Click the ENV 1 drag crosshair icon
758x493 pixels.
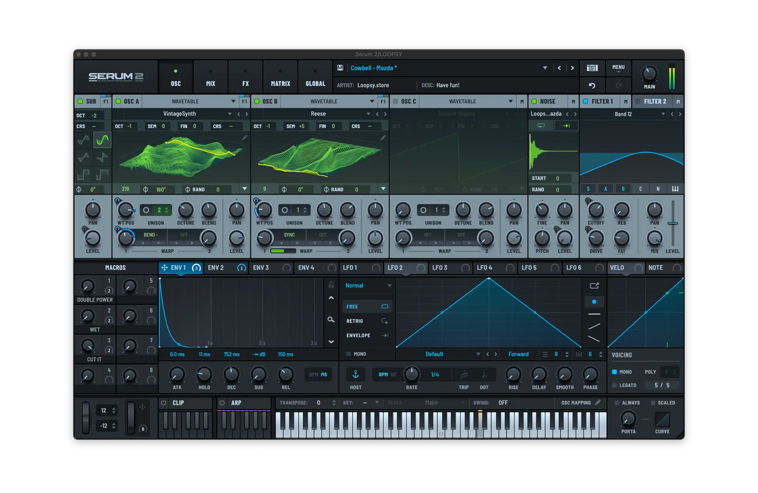pyautogui.click(x=164, y=267)
